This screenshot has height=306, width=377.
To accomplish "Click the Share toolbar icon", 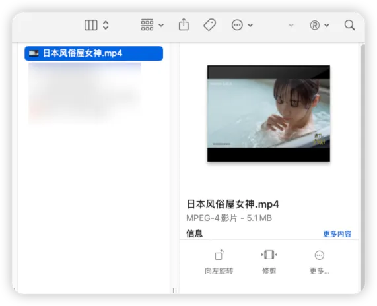I will tap(184, 24).
